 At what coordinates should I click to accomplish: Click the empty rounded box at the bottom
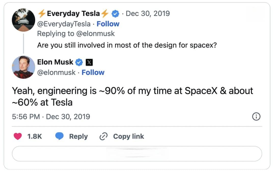pyautogui.click(x=137, y=154)
